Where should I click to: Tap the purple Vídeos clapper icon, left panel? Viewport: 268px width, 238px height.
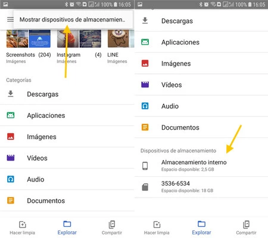click(11, 158)
